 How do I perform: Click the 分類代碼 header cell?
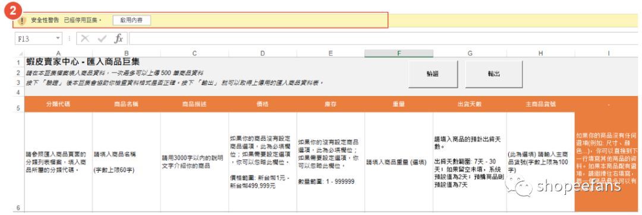pyautogui.click(x=58, y=104)
